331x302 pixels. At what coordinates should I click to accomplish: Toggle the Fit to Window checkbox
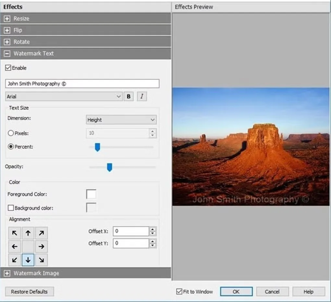pyautogui.click(x=179, y=292)
